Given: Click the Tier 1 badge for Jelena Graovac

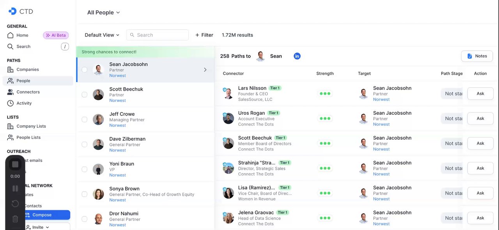Looking at the screenshot, I should click(x=283, y=212).
